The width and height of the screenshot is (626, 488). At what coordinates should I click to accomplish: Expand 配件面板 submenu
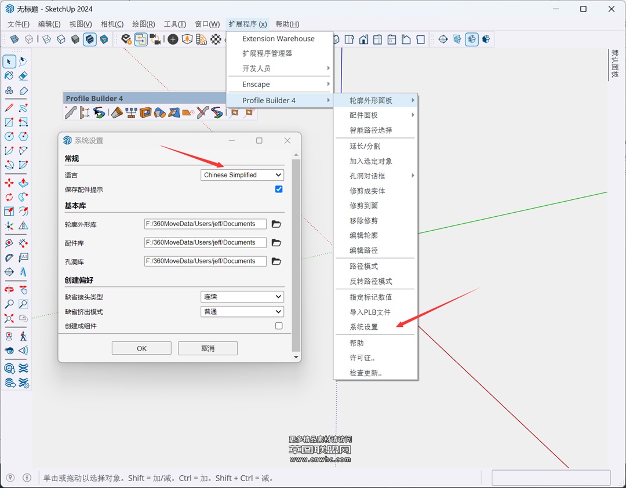coord(376,115)
